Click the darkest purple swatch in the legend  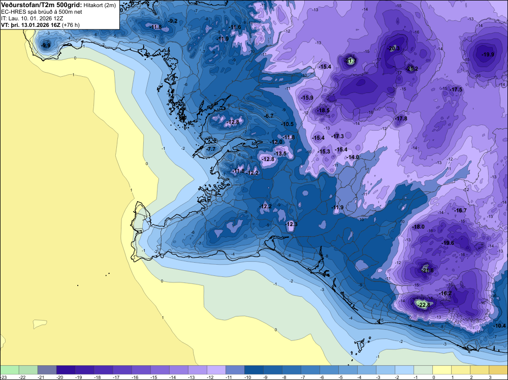66,370
